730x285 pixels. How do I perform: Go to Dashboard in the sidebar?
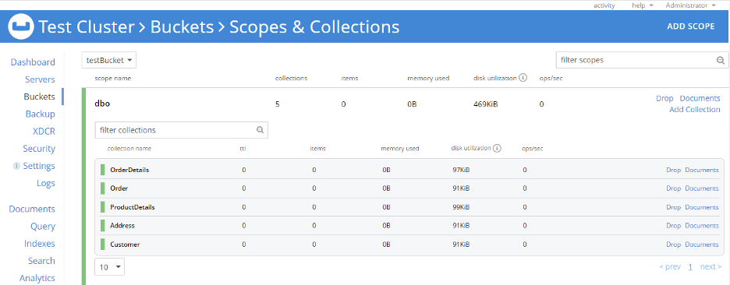point(33,62)
